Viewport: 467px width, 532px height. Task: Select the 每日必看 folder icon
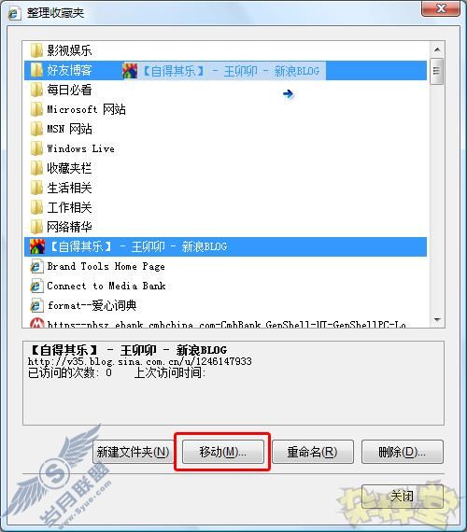(36, 90)
